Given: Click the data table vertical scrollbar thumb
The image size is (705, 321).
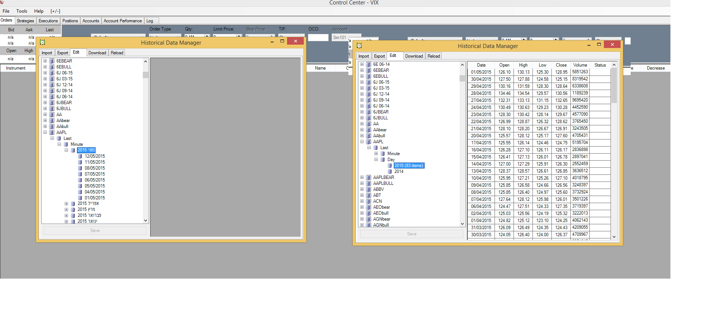Looking at the screenshot, I should click(x=614, y=86).
